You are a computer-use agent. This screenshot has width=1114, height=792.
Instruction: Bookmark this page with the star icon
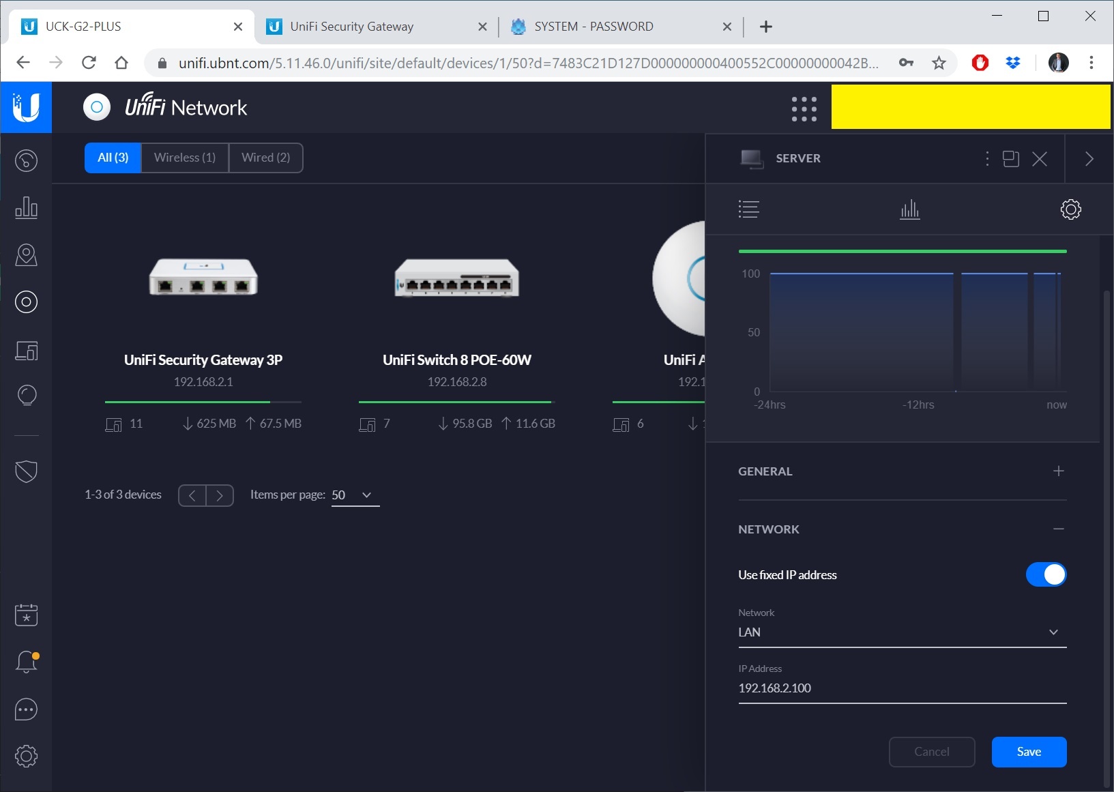(x=939, y=63)
